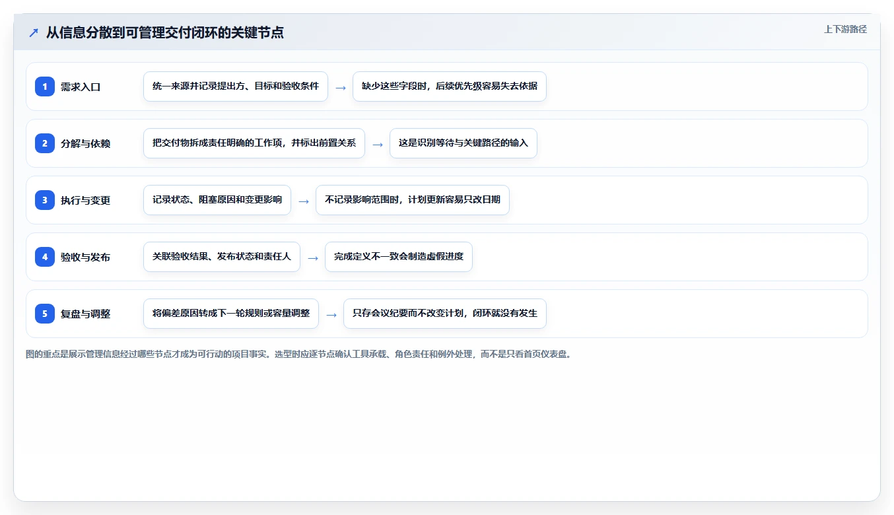Select step number badge 2
The image size is (894, 515).
45,143
